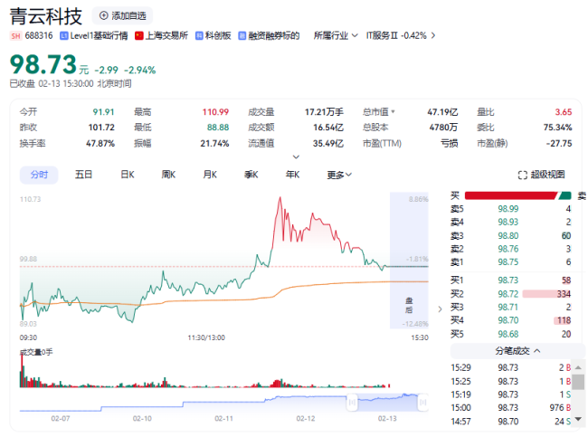This screenshot has width=588, height=437.
Task: Expand the 所属行业 dropdown
Action: tap(336, 35)
